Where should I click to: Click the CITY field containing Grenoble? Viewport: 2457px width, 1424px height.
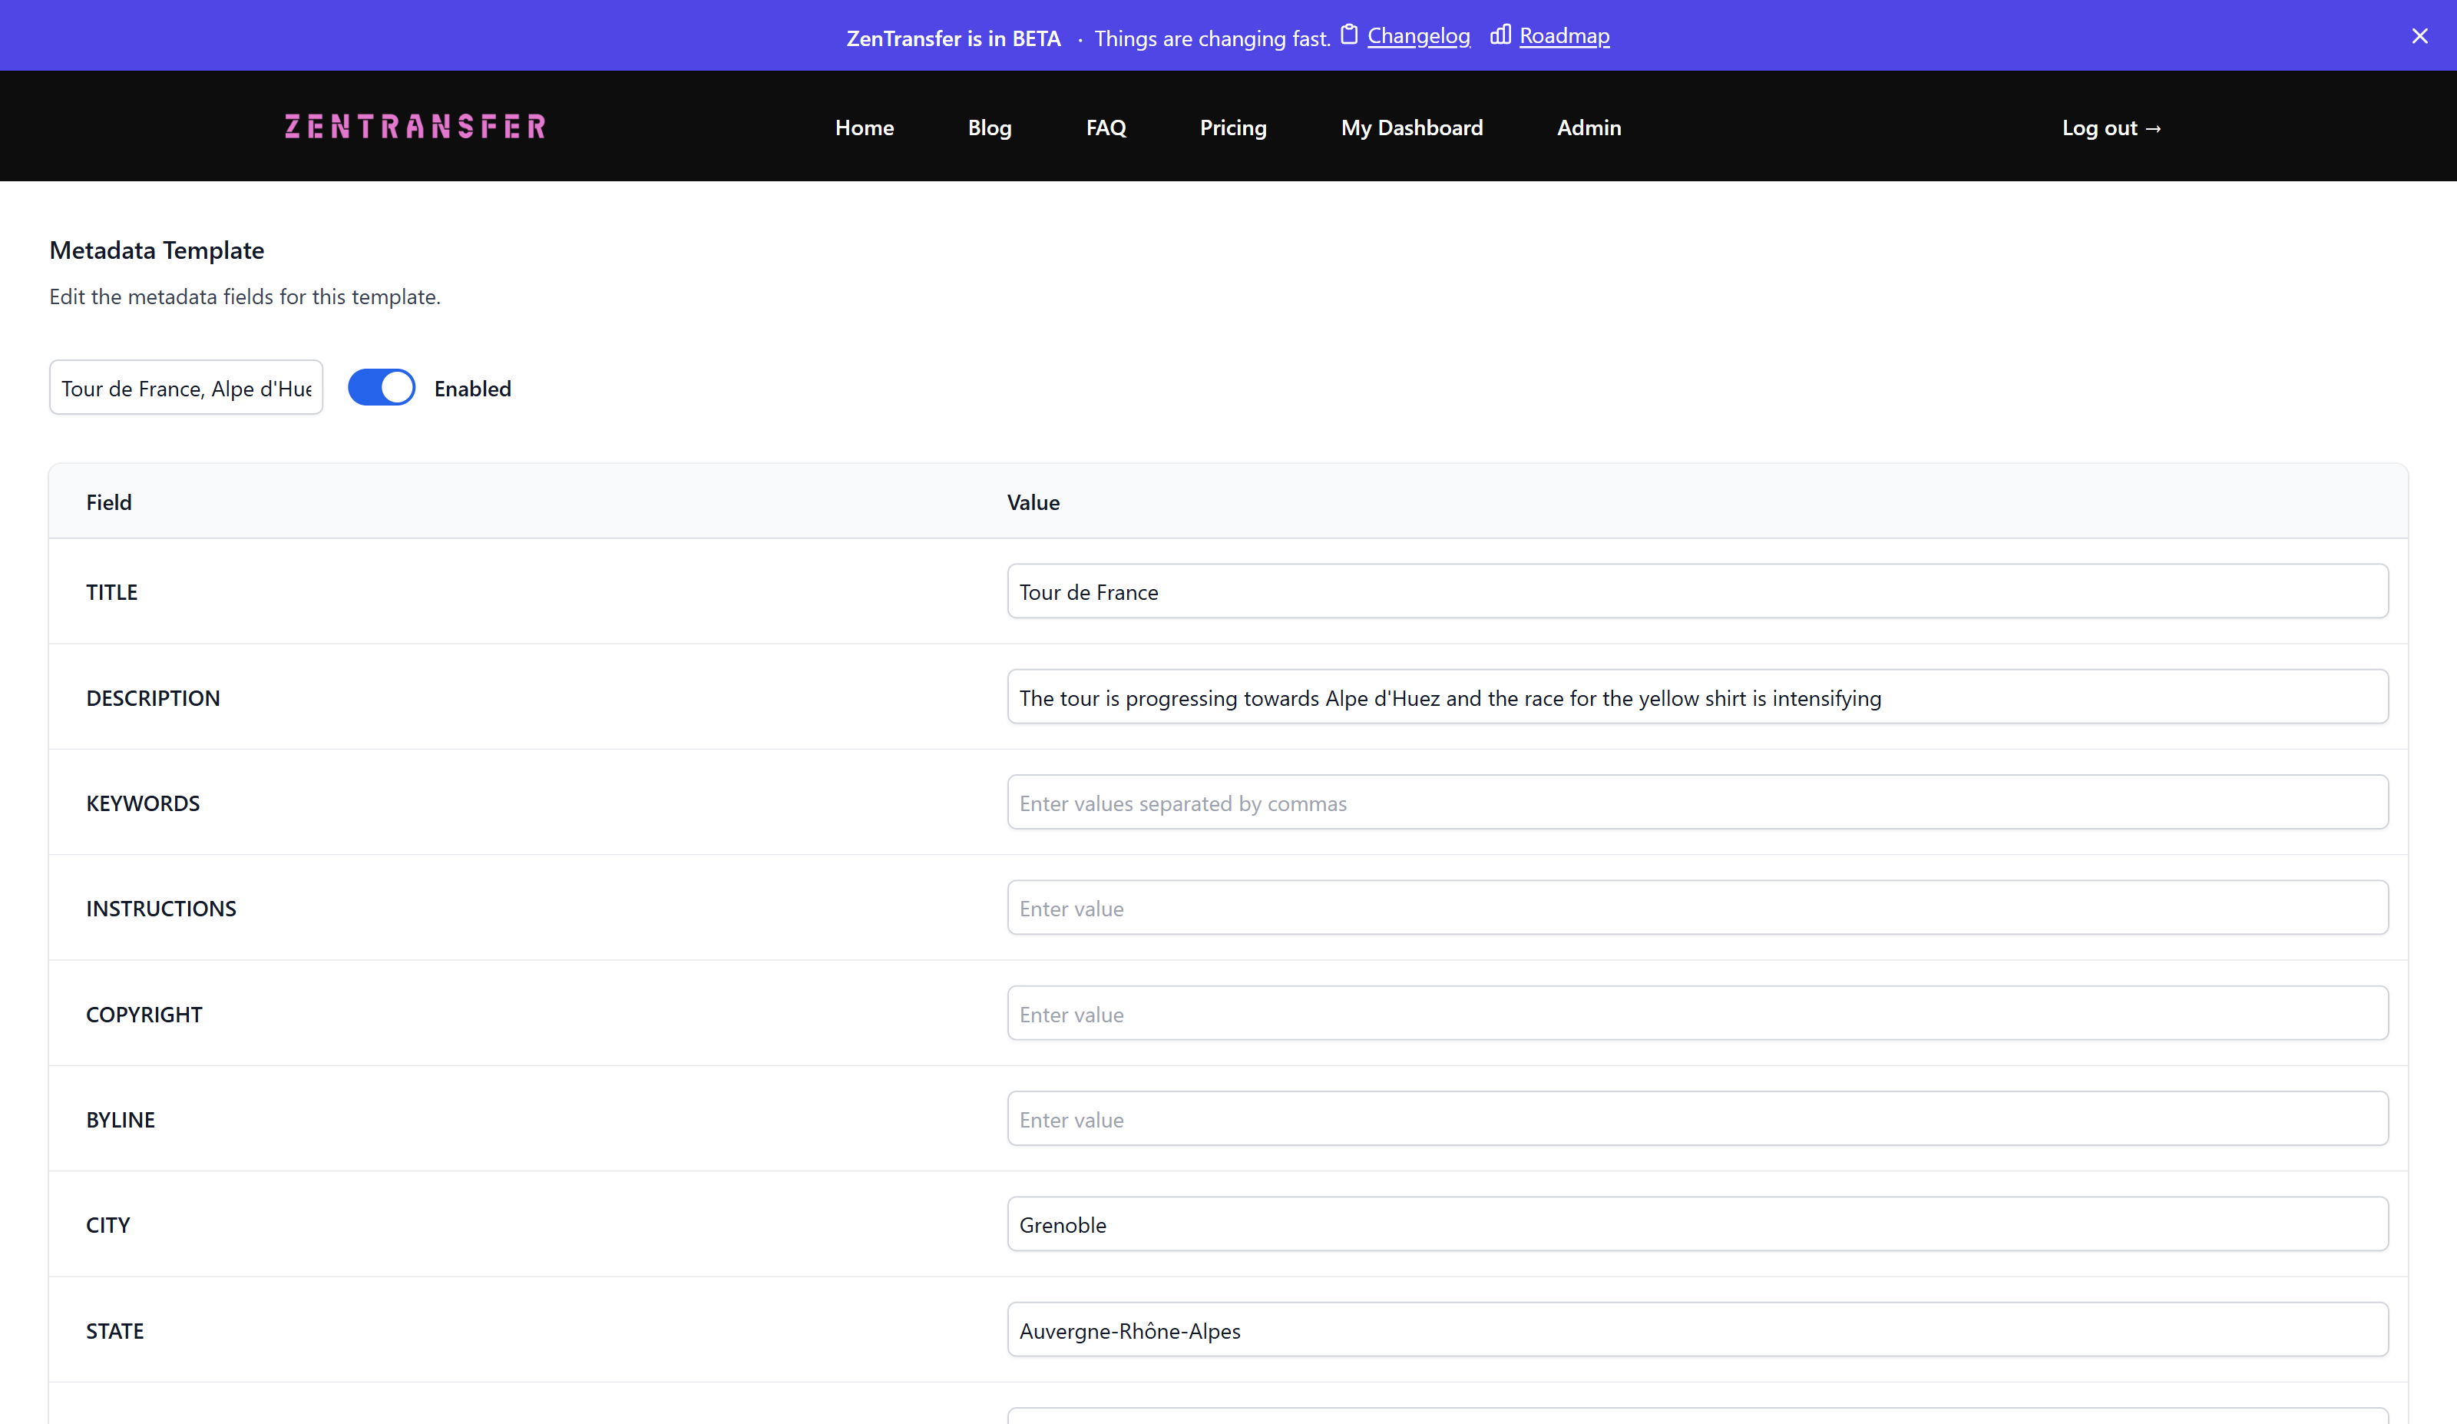pyautogui.click(x=1697, y=1224)
